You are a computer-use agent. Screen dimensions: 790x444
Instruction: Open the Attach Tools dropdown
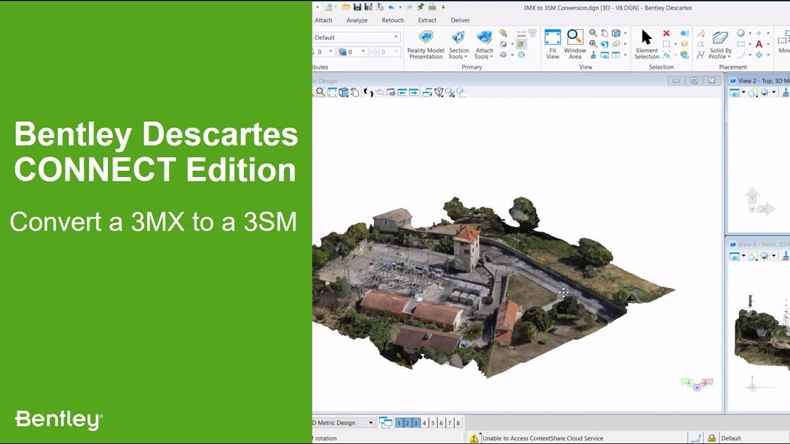click(484, 44)
